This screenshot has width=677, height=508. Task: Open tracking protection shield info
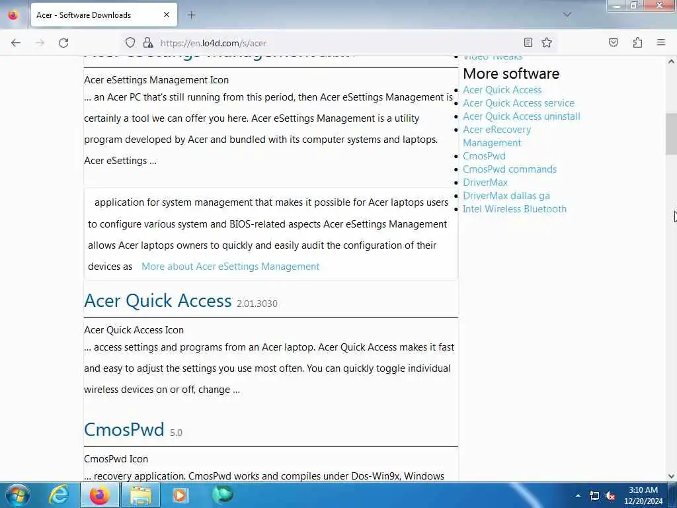(x=130, y=43)
